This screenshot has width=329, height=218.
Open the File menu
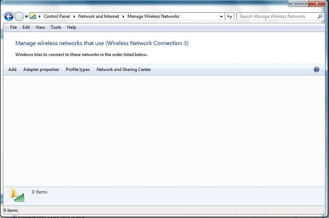(x=14, y=27)
